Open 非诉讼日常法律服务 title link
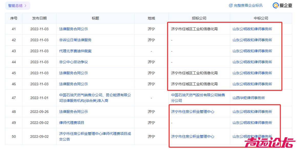The height and width of the screenshot is (149, 297). pyautogui.click(x=75, y=40)
